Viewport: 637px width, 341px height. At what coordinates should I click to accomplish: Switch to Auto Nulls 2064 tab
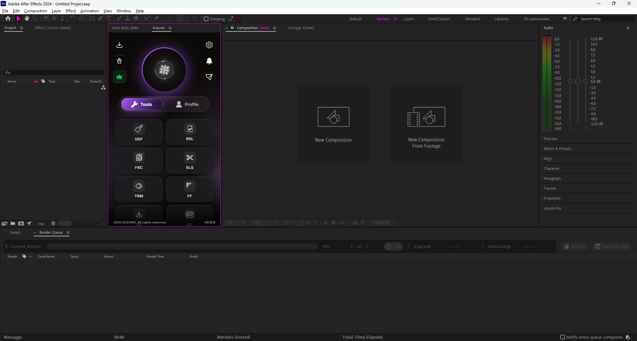coord(125,28)
